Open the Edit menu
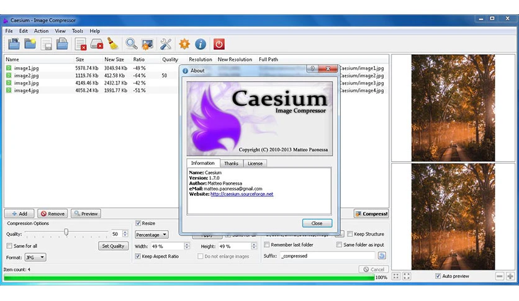519x301 pixels. point(23,31)
